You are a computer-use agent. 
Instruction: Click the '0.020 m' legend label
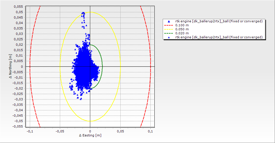pyautogui.click(x=182, y=33)
